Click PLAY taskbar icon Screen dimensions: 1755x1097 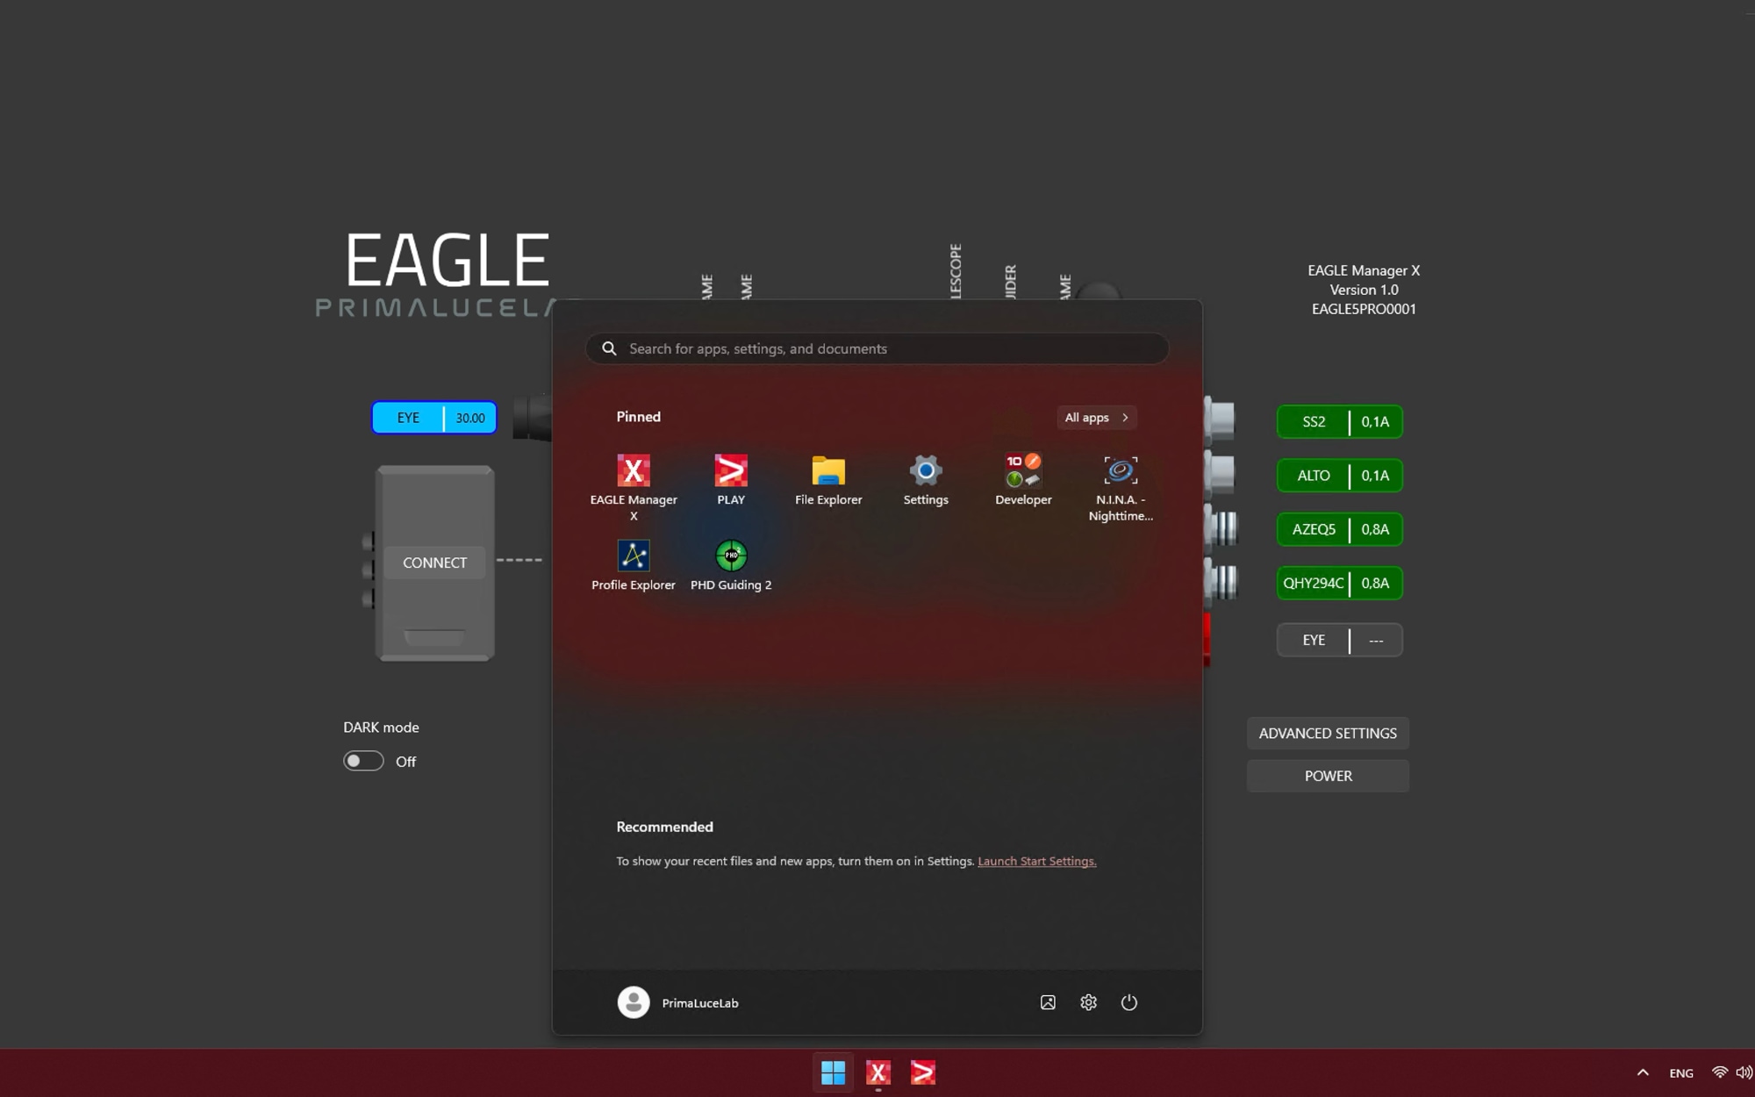[924, 1073]
